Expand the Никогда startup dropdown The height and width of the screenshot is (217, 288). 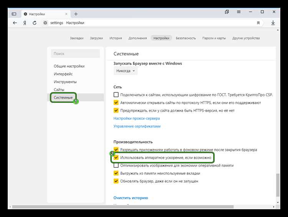coord(126,71)
